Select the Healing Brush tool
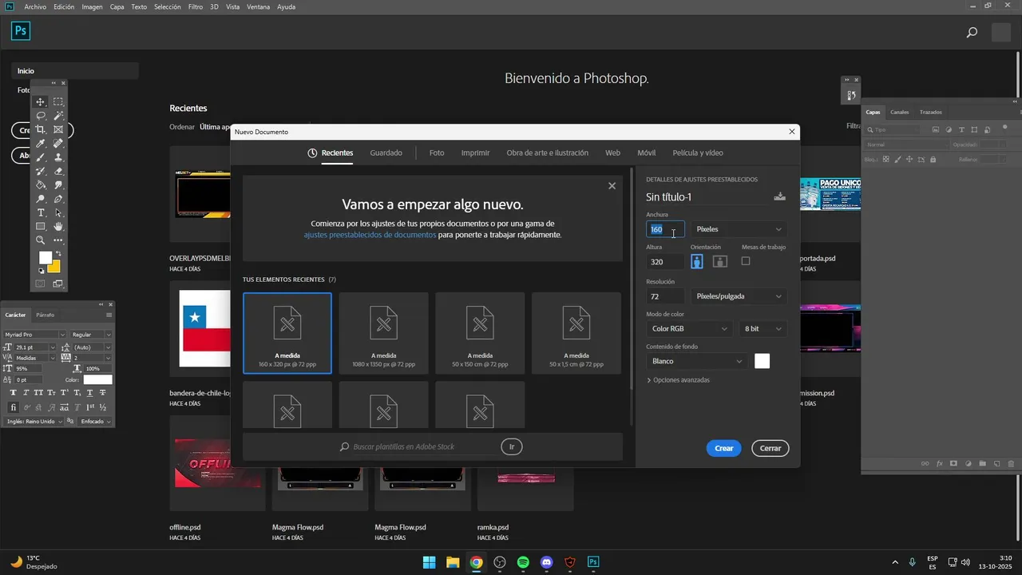This screenshot has height=575, width=1022. tap(58, 144)
